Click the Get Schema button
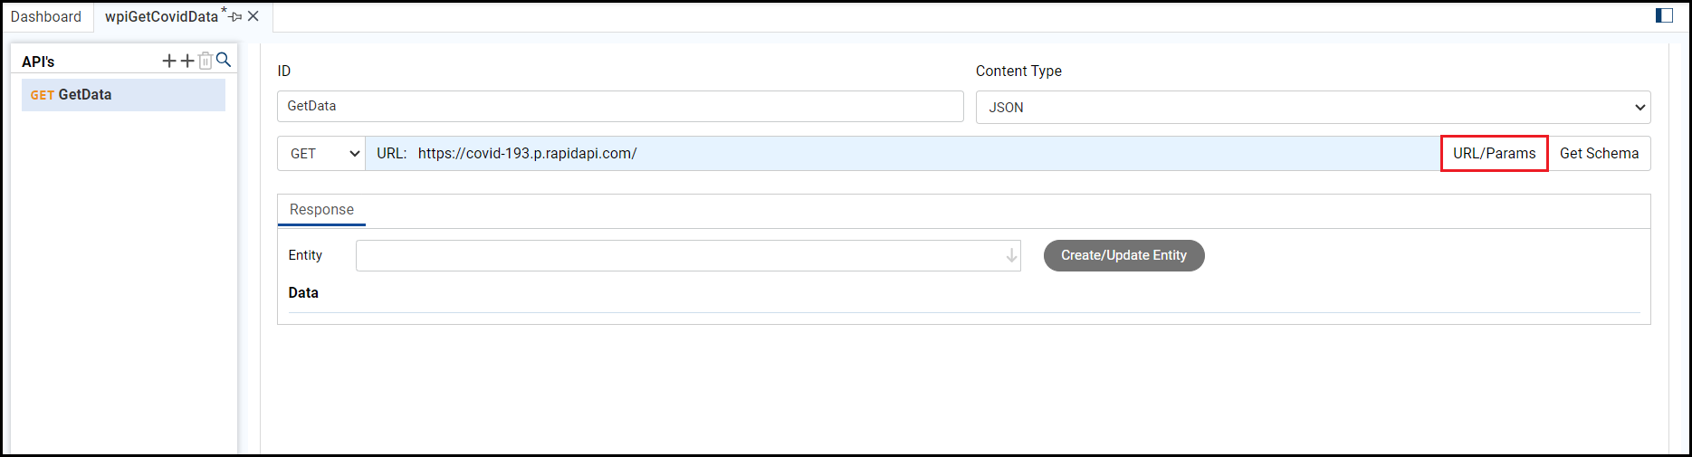 click(1599, 154)
